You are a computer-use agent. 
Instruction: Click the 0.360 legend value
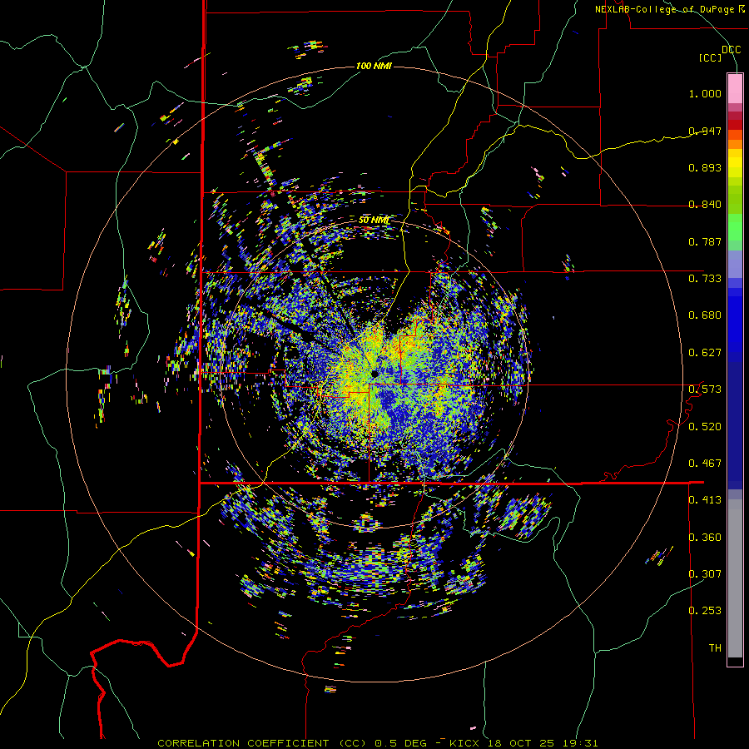[705, 538]
